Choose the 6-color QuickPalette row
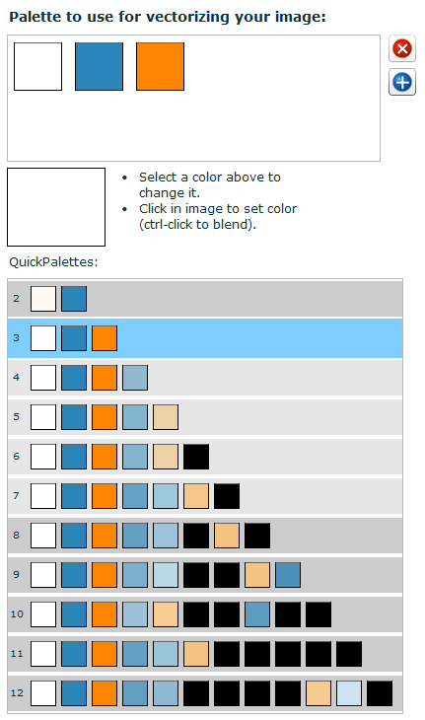This screenshot has height=720, width=425. click(x=205, y=457)
